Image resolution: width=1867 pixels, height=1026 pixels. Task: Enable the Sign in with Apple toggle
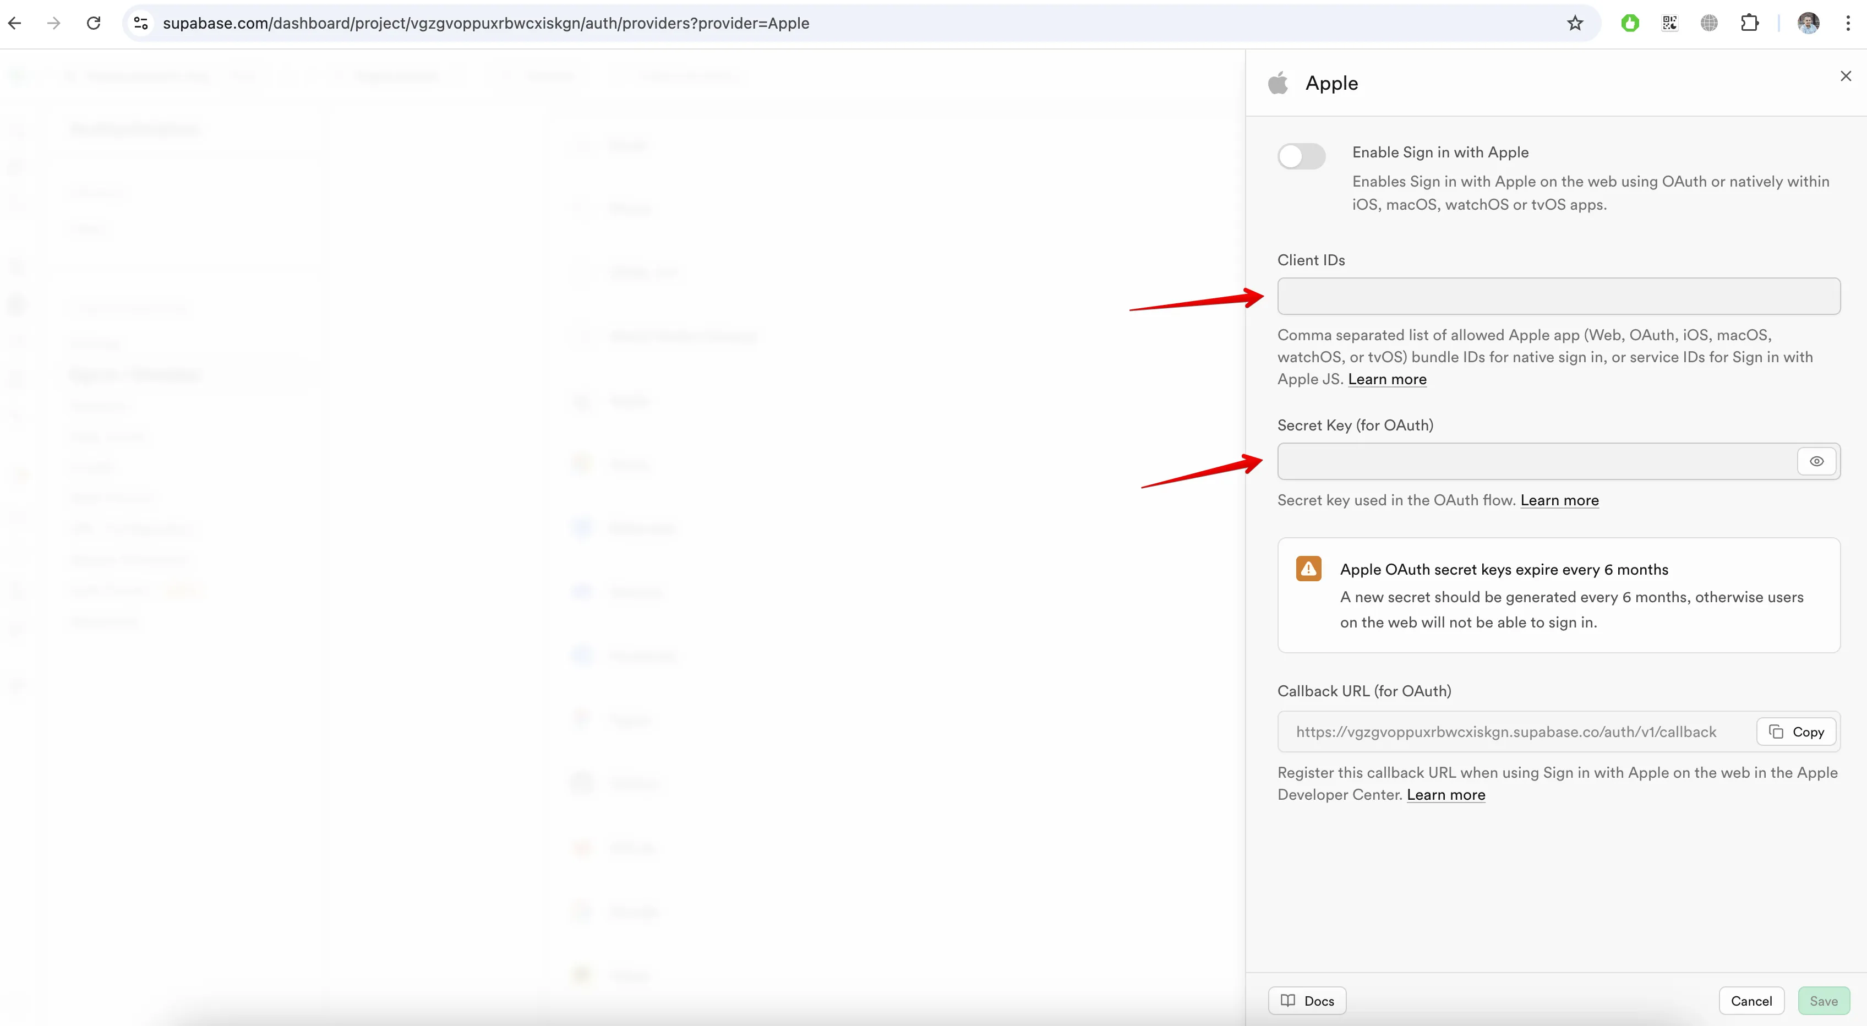(1302, 156)
